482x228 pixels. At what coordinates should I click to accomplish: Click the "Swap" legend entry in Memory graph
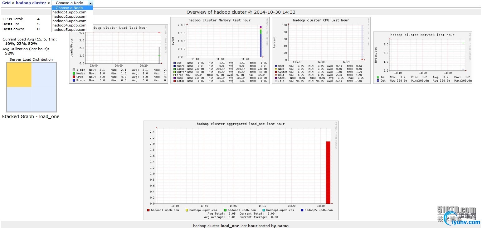pyautogui.click(x=178, y=78)
